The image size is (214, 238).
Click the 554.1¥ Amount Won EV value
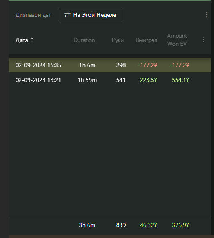pyautogui.click(x=181, y=80)
